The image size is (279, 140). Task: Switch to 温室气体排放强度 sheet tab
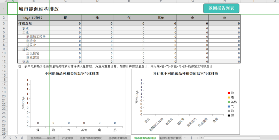[x=91, y=138]
